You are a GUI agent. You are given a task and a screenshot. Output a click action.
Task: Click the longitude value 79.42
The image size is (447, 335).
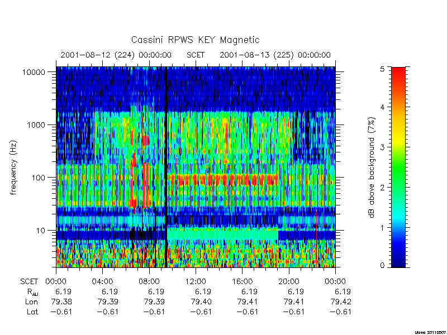[341, 301]
